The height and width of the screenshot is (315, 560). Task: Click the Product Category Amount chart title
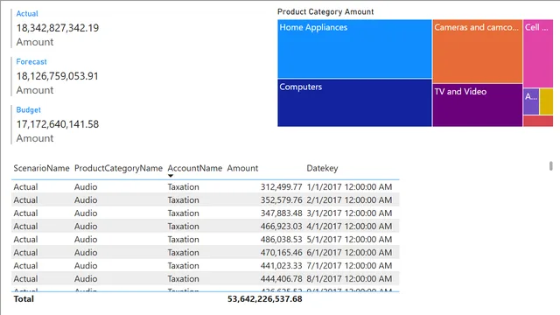pyautogui.click(x=325, y=11)
